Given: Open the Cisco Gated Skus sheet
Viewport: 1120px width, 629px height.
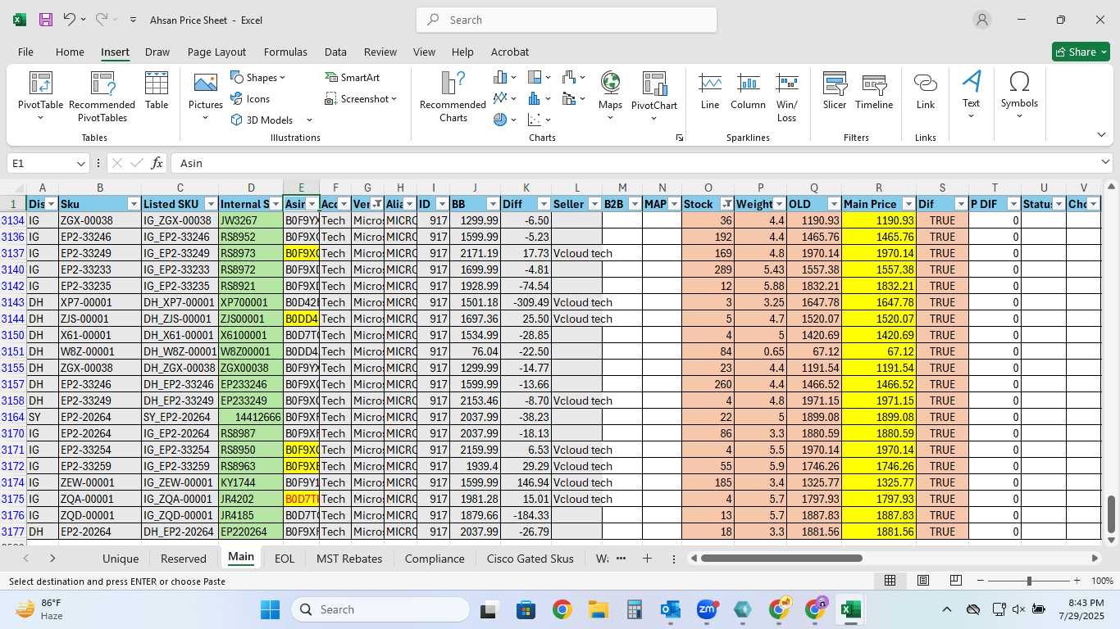Looking at the screenshot, I should [x=530, y=559].
